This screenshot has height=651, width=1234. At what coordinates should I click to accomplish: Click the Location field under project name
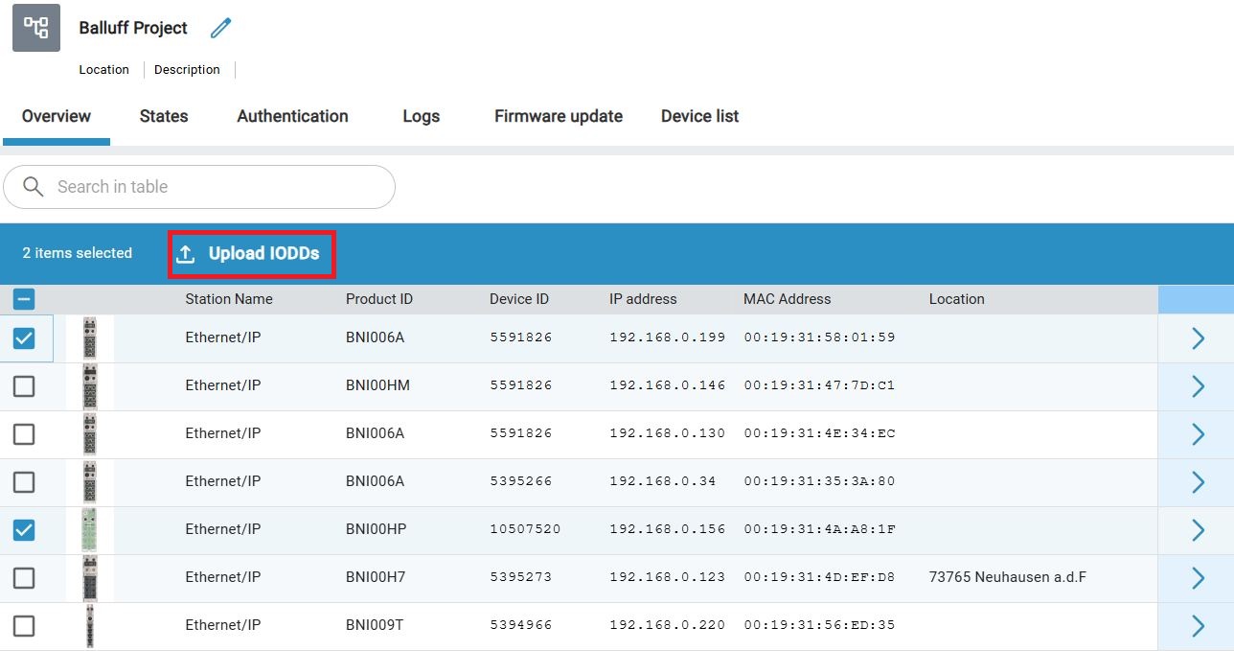click(104, 70)
